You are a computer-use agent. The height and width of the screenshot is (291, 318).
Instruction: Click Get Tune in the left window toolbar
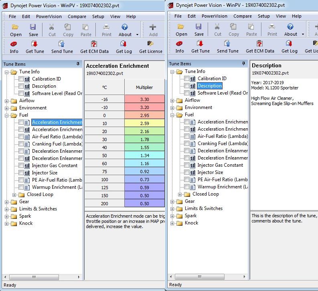(35, 47)
